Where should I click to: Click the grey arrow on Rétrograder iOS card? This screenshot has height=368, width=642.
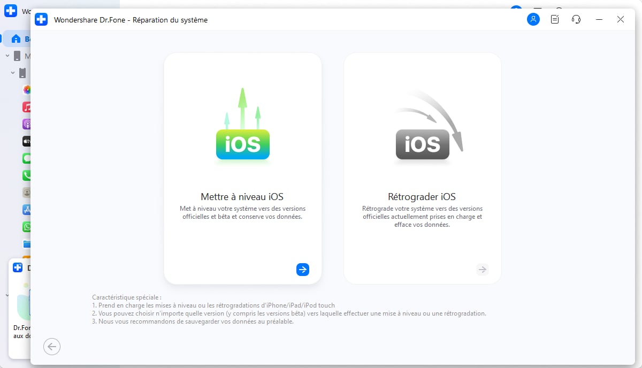click(x=483, y=270)
